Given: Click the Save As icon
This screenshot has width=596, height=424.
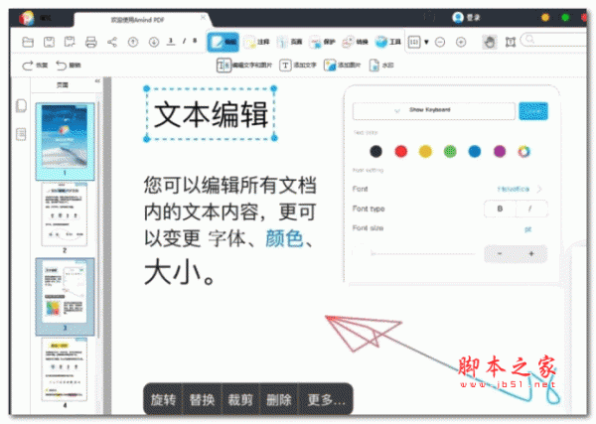Looking at the screenshot, I should pos(70,42).
